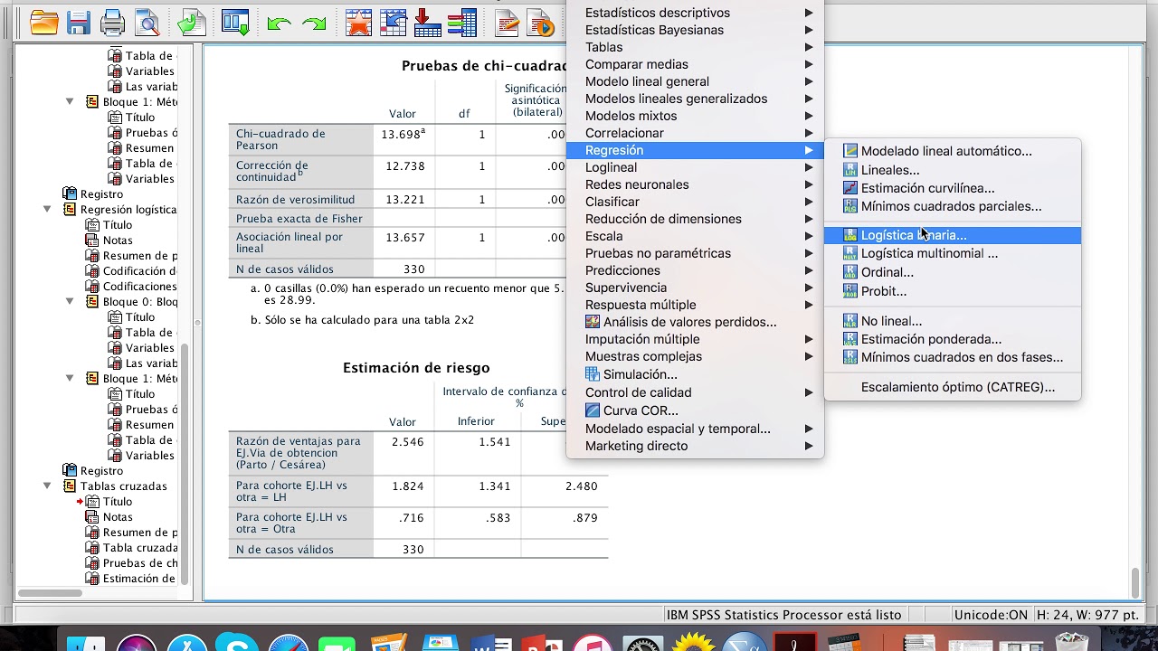
Task: Save the output using the floppy disk icon
Action: click(79, 23)
